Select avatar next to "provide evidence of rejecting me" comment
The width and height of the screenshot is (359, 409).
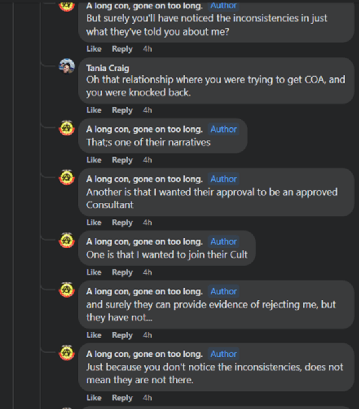point(67,290)
